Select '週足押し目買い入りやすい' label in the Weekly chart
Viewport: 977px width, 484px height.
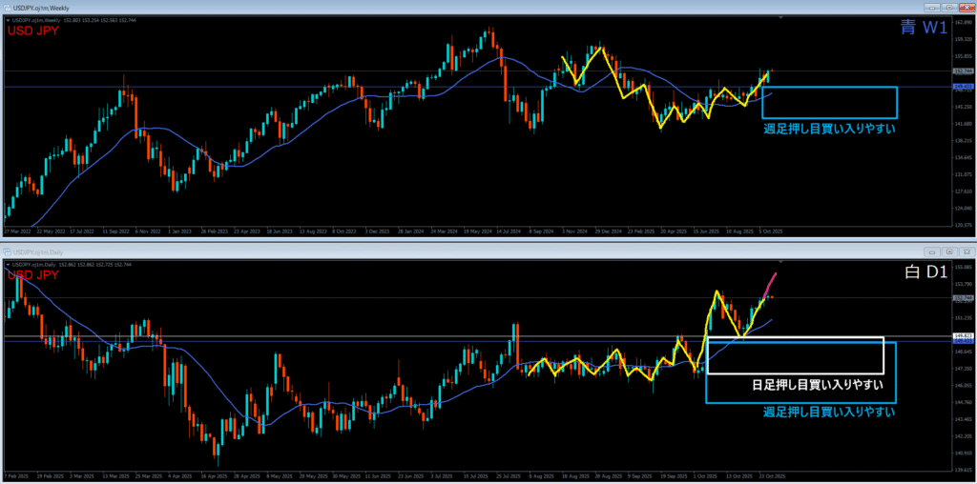click(829, 130)
